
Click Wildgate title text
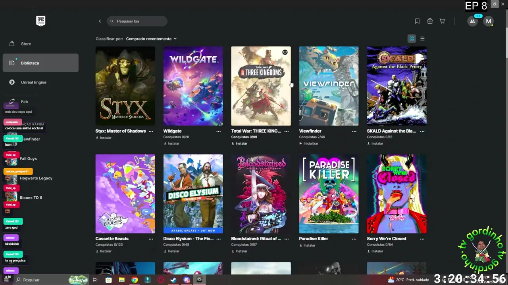[x=173, y=131]
